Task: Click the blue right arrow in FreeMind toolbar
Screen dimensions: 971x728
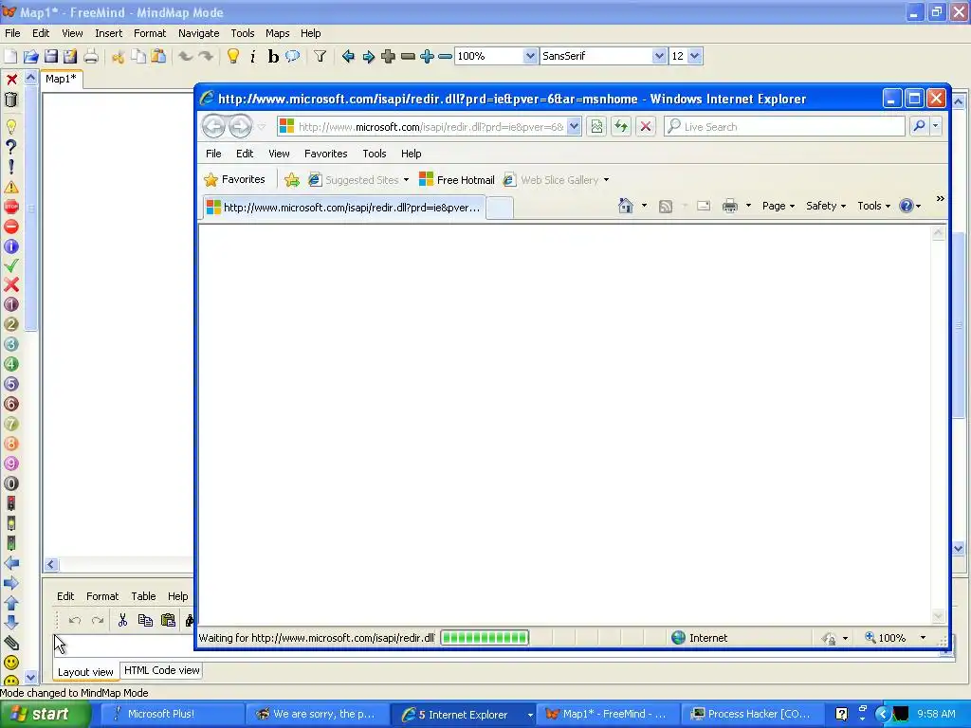Action: (x=369, y=56)
